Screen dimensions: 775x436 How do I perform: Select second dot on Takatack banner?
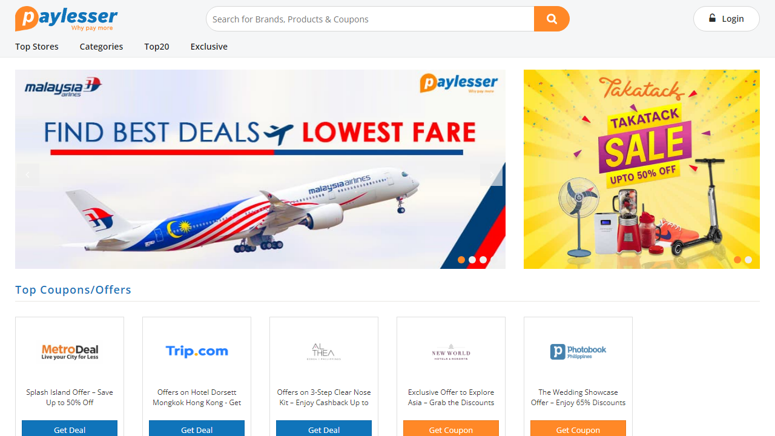[x=748, y=260]
